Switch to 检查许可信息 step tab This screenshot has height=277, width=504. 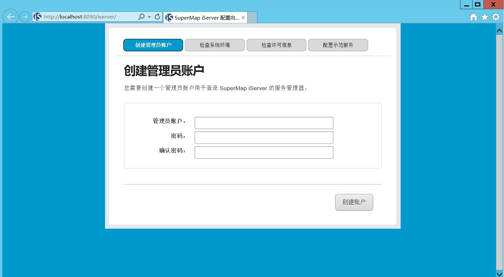277,45
